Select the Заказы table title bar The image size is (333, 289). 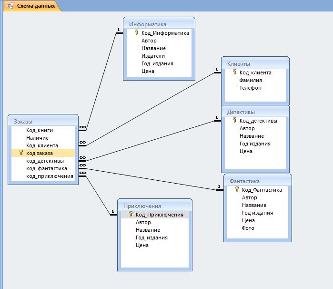click(43, 121)
